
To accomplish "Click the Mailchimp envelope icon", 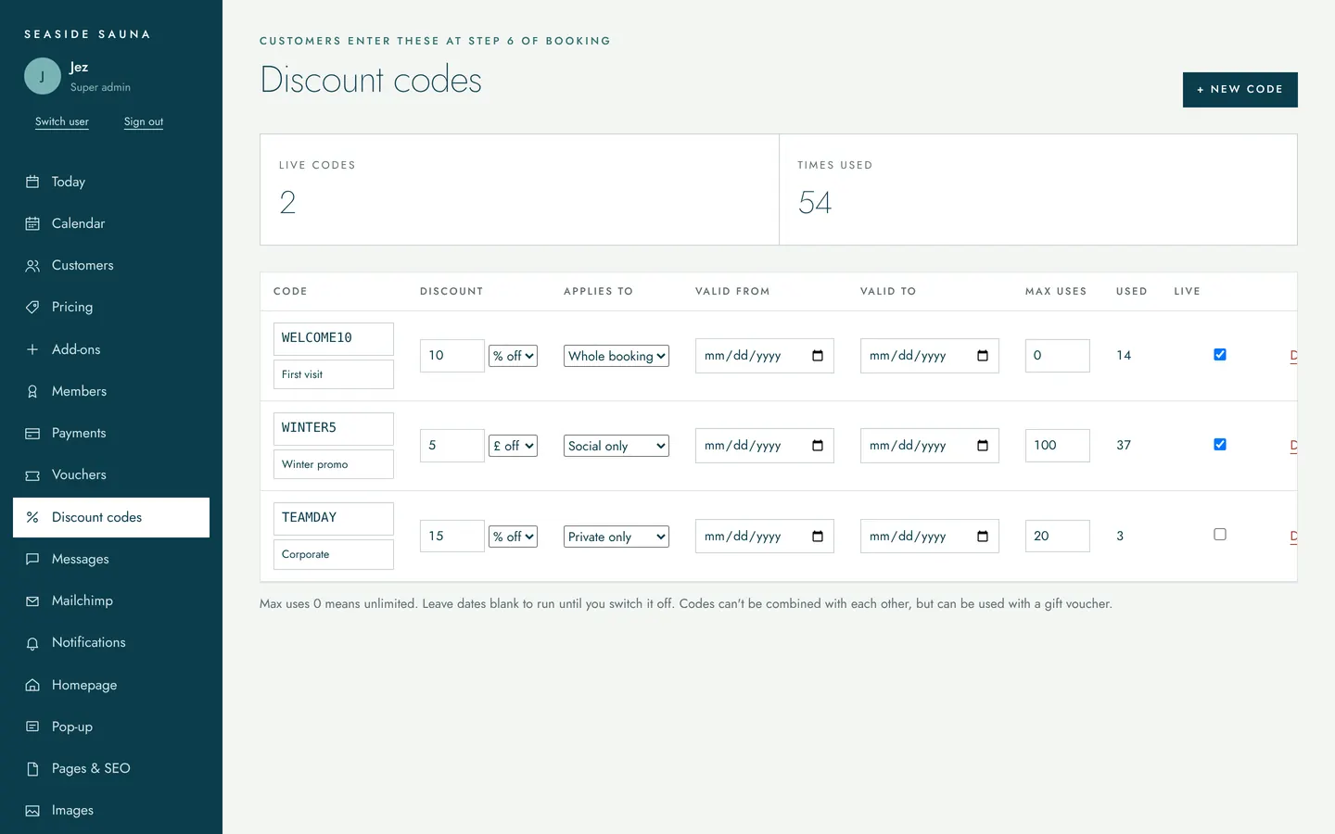I will (32, 601).
